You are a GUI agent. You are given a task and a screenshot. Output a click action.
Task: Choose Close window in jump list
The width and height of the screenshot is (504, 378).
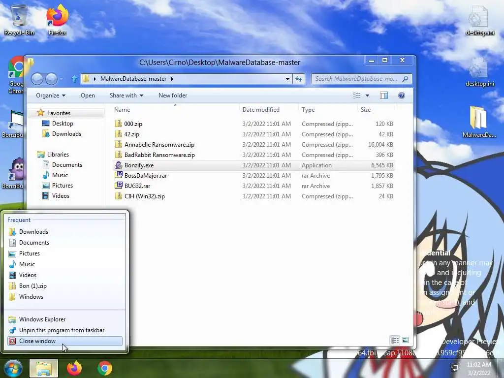point(64,341)
